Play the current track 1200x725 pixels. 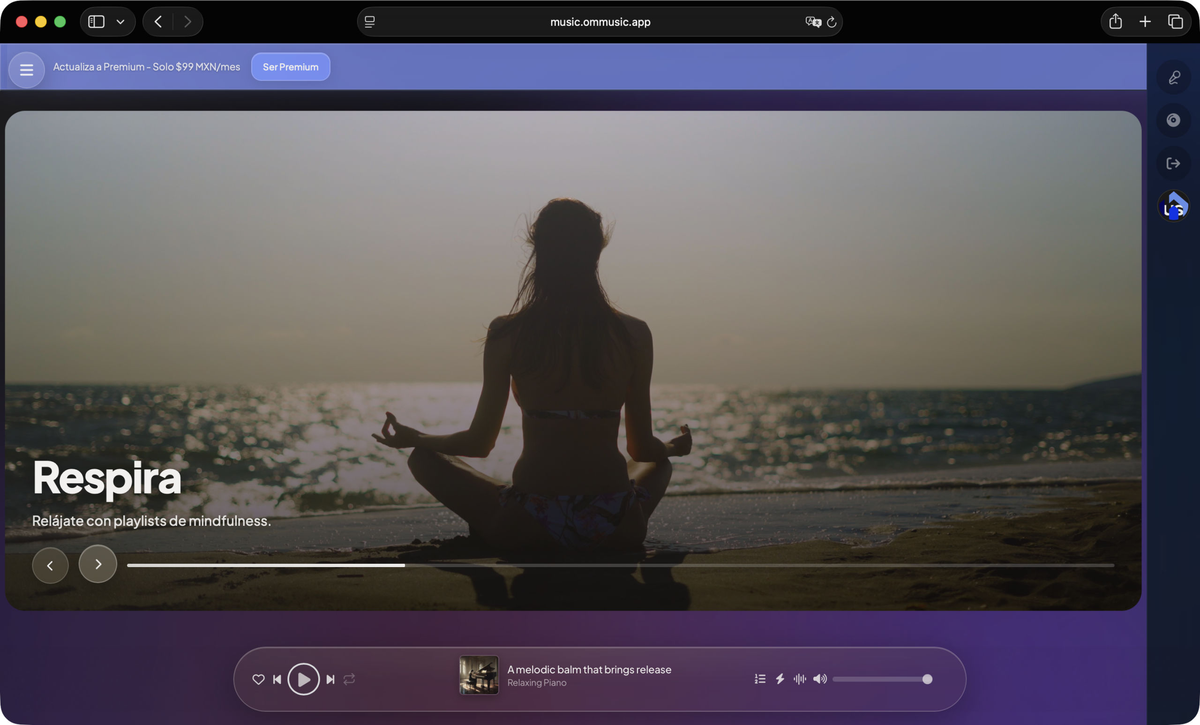tap(303, 679)
